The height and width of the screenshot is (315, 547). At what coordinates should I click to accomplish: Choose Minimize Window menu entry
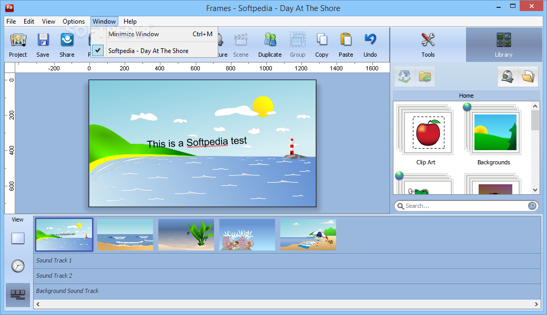(155, 34)
